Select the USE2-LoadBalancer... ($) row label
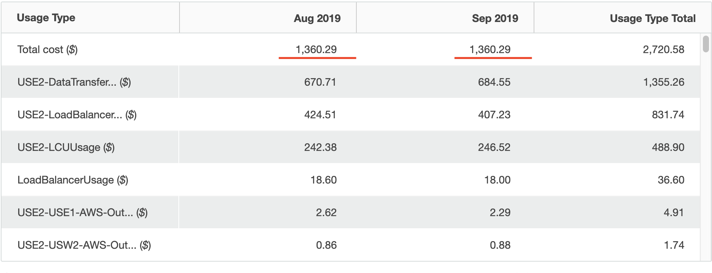 click(x=77, y=115)
